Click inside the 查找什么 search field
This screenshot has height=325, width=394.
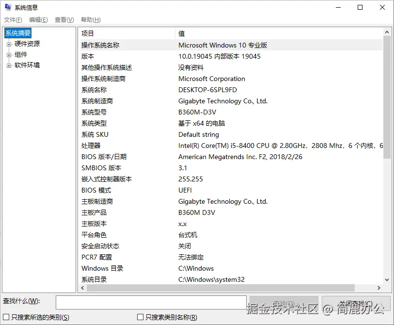[x=150, y=302]
